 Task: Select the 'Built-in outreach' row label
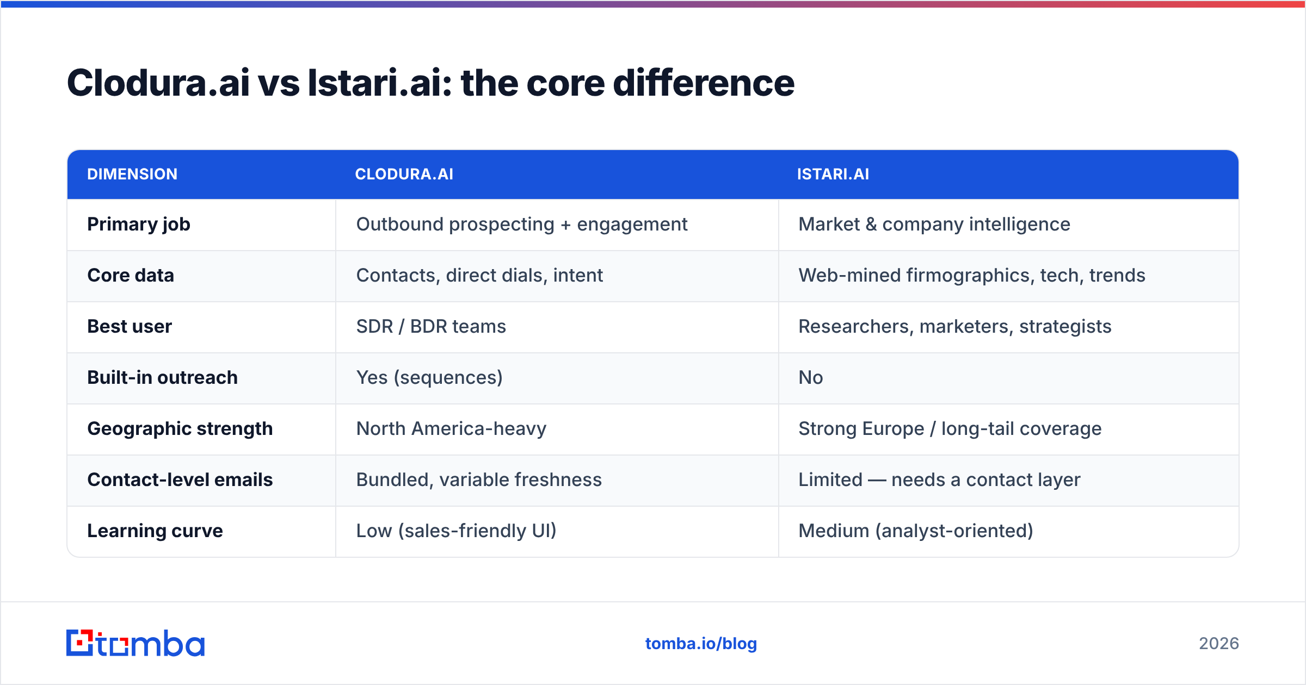pos(163,377)
